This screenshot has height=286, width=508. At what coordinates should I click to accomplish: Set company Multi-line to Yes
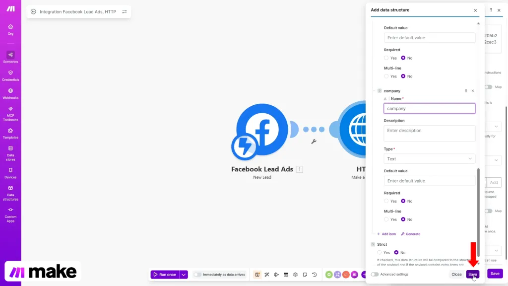click(386, 219)
